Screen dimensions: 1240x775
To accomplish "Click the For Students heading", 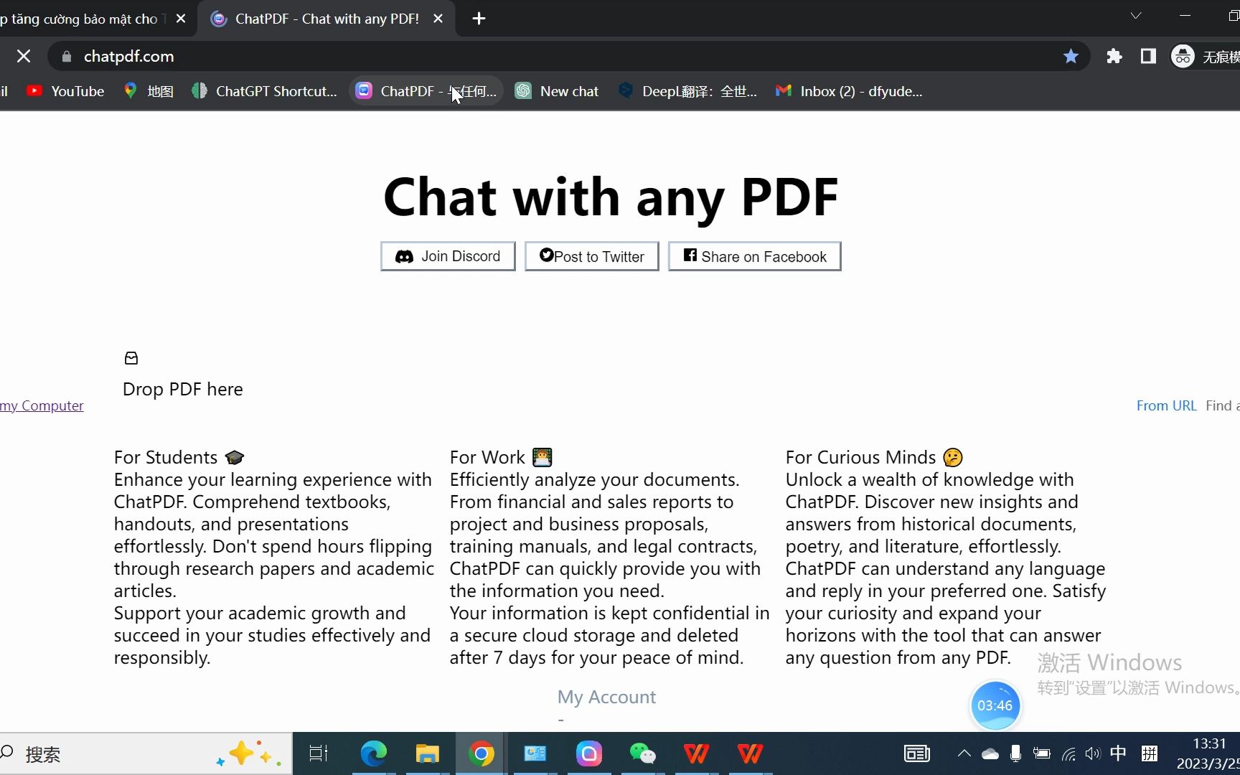I will (179, 457).
